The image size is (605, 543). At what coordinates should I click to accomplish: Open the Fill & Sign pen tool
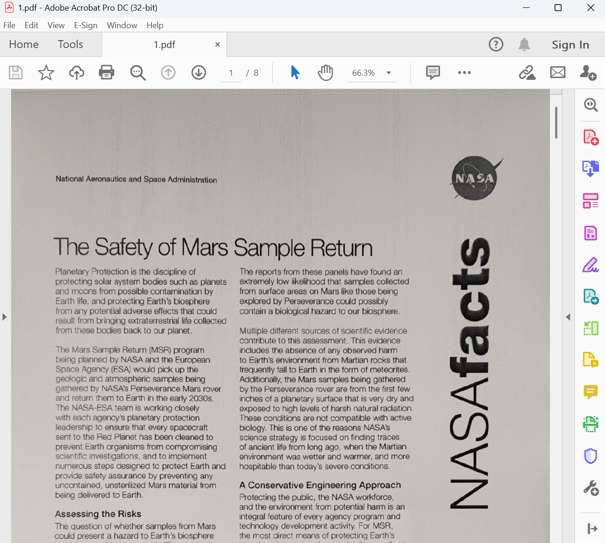click(591, 265)
